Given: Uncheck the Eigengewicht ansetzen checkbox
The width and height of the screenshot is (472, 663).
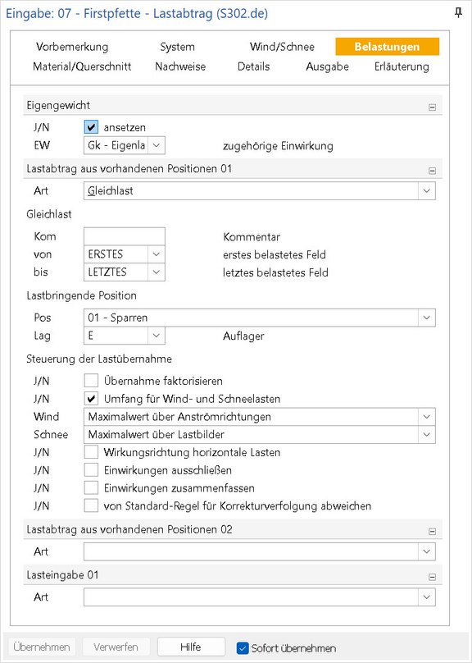Looking at the screenshot, I should pyautogui.click(x=91, y=127).
